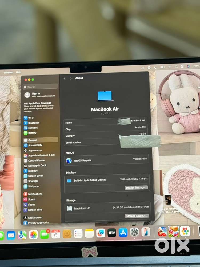Click the 'Apple M2' chip value

click(140, 127)
